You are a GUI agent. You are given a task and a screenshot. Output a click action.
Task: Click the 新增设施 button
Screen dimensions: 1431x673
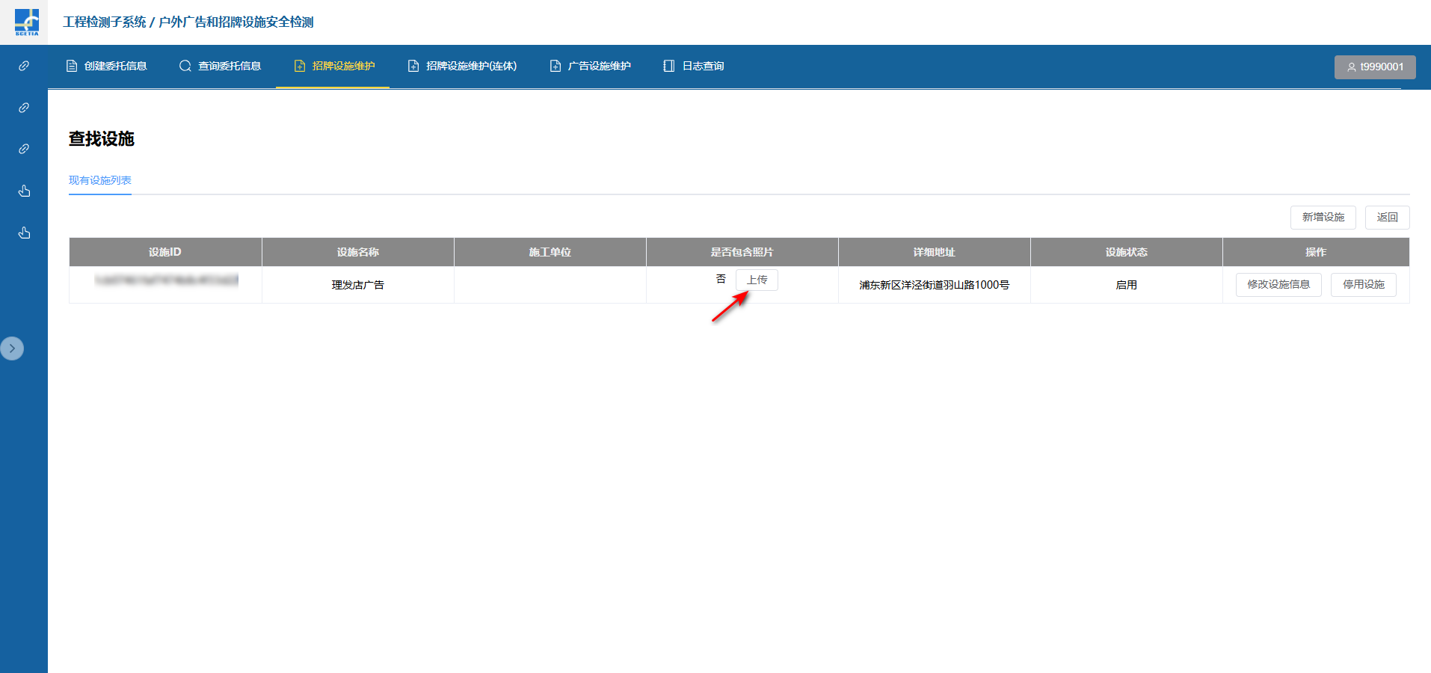pos(1323,217)
